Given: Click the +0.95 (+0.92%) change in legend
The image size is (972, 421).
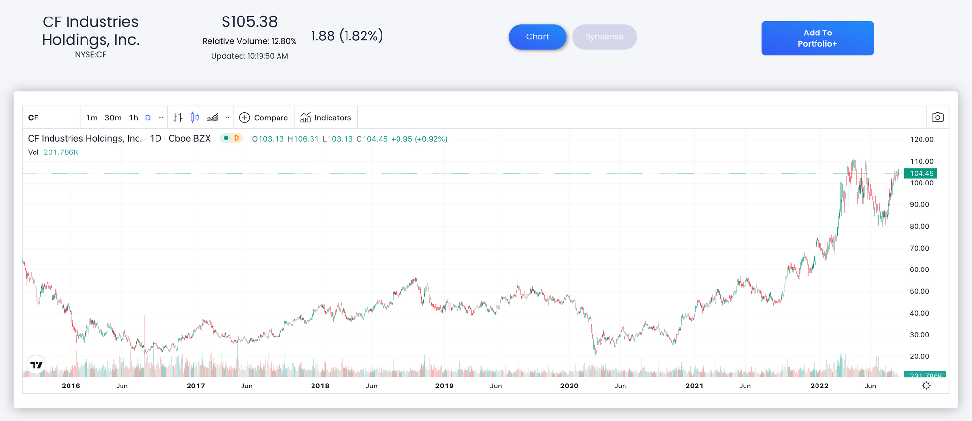Looking at the screenshot, I should click(419, 139).
